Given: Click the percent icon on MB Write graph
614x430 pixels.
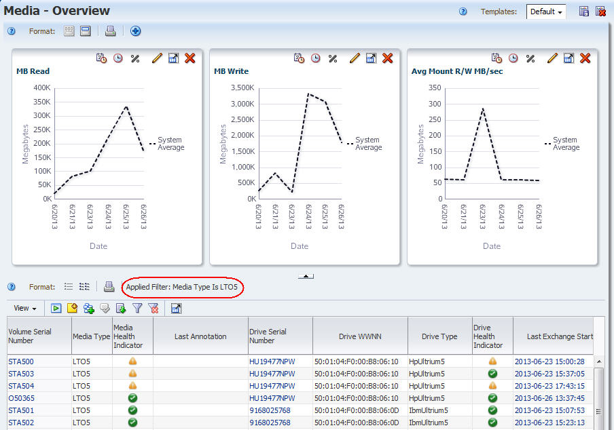Looking at the screenshot, I should coord(333,59).
